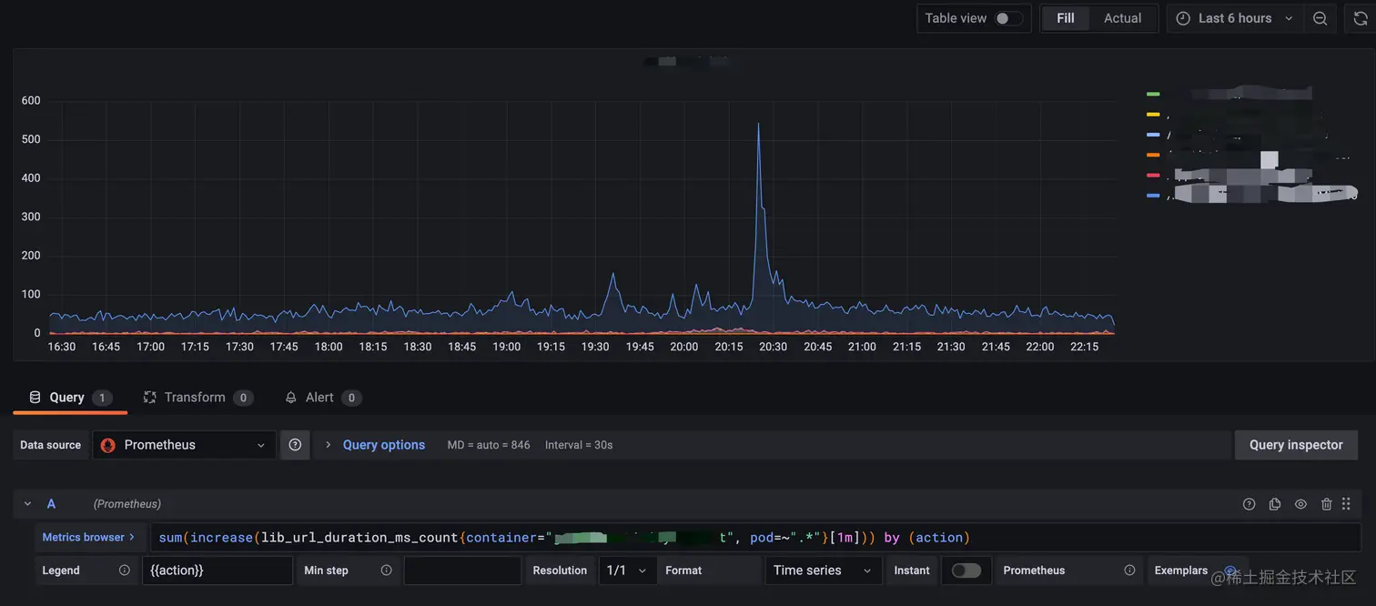Viewport: 1376px width, 606px height.
Task: Click the 'Interval = 30s' text
Action: point(579,445)
